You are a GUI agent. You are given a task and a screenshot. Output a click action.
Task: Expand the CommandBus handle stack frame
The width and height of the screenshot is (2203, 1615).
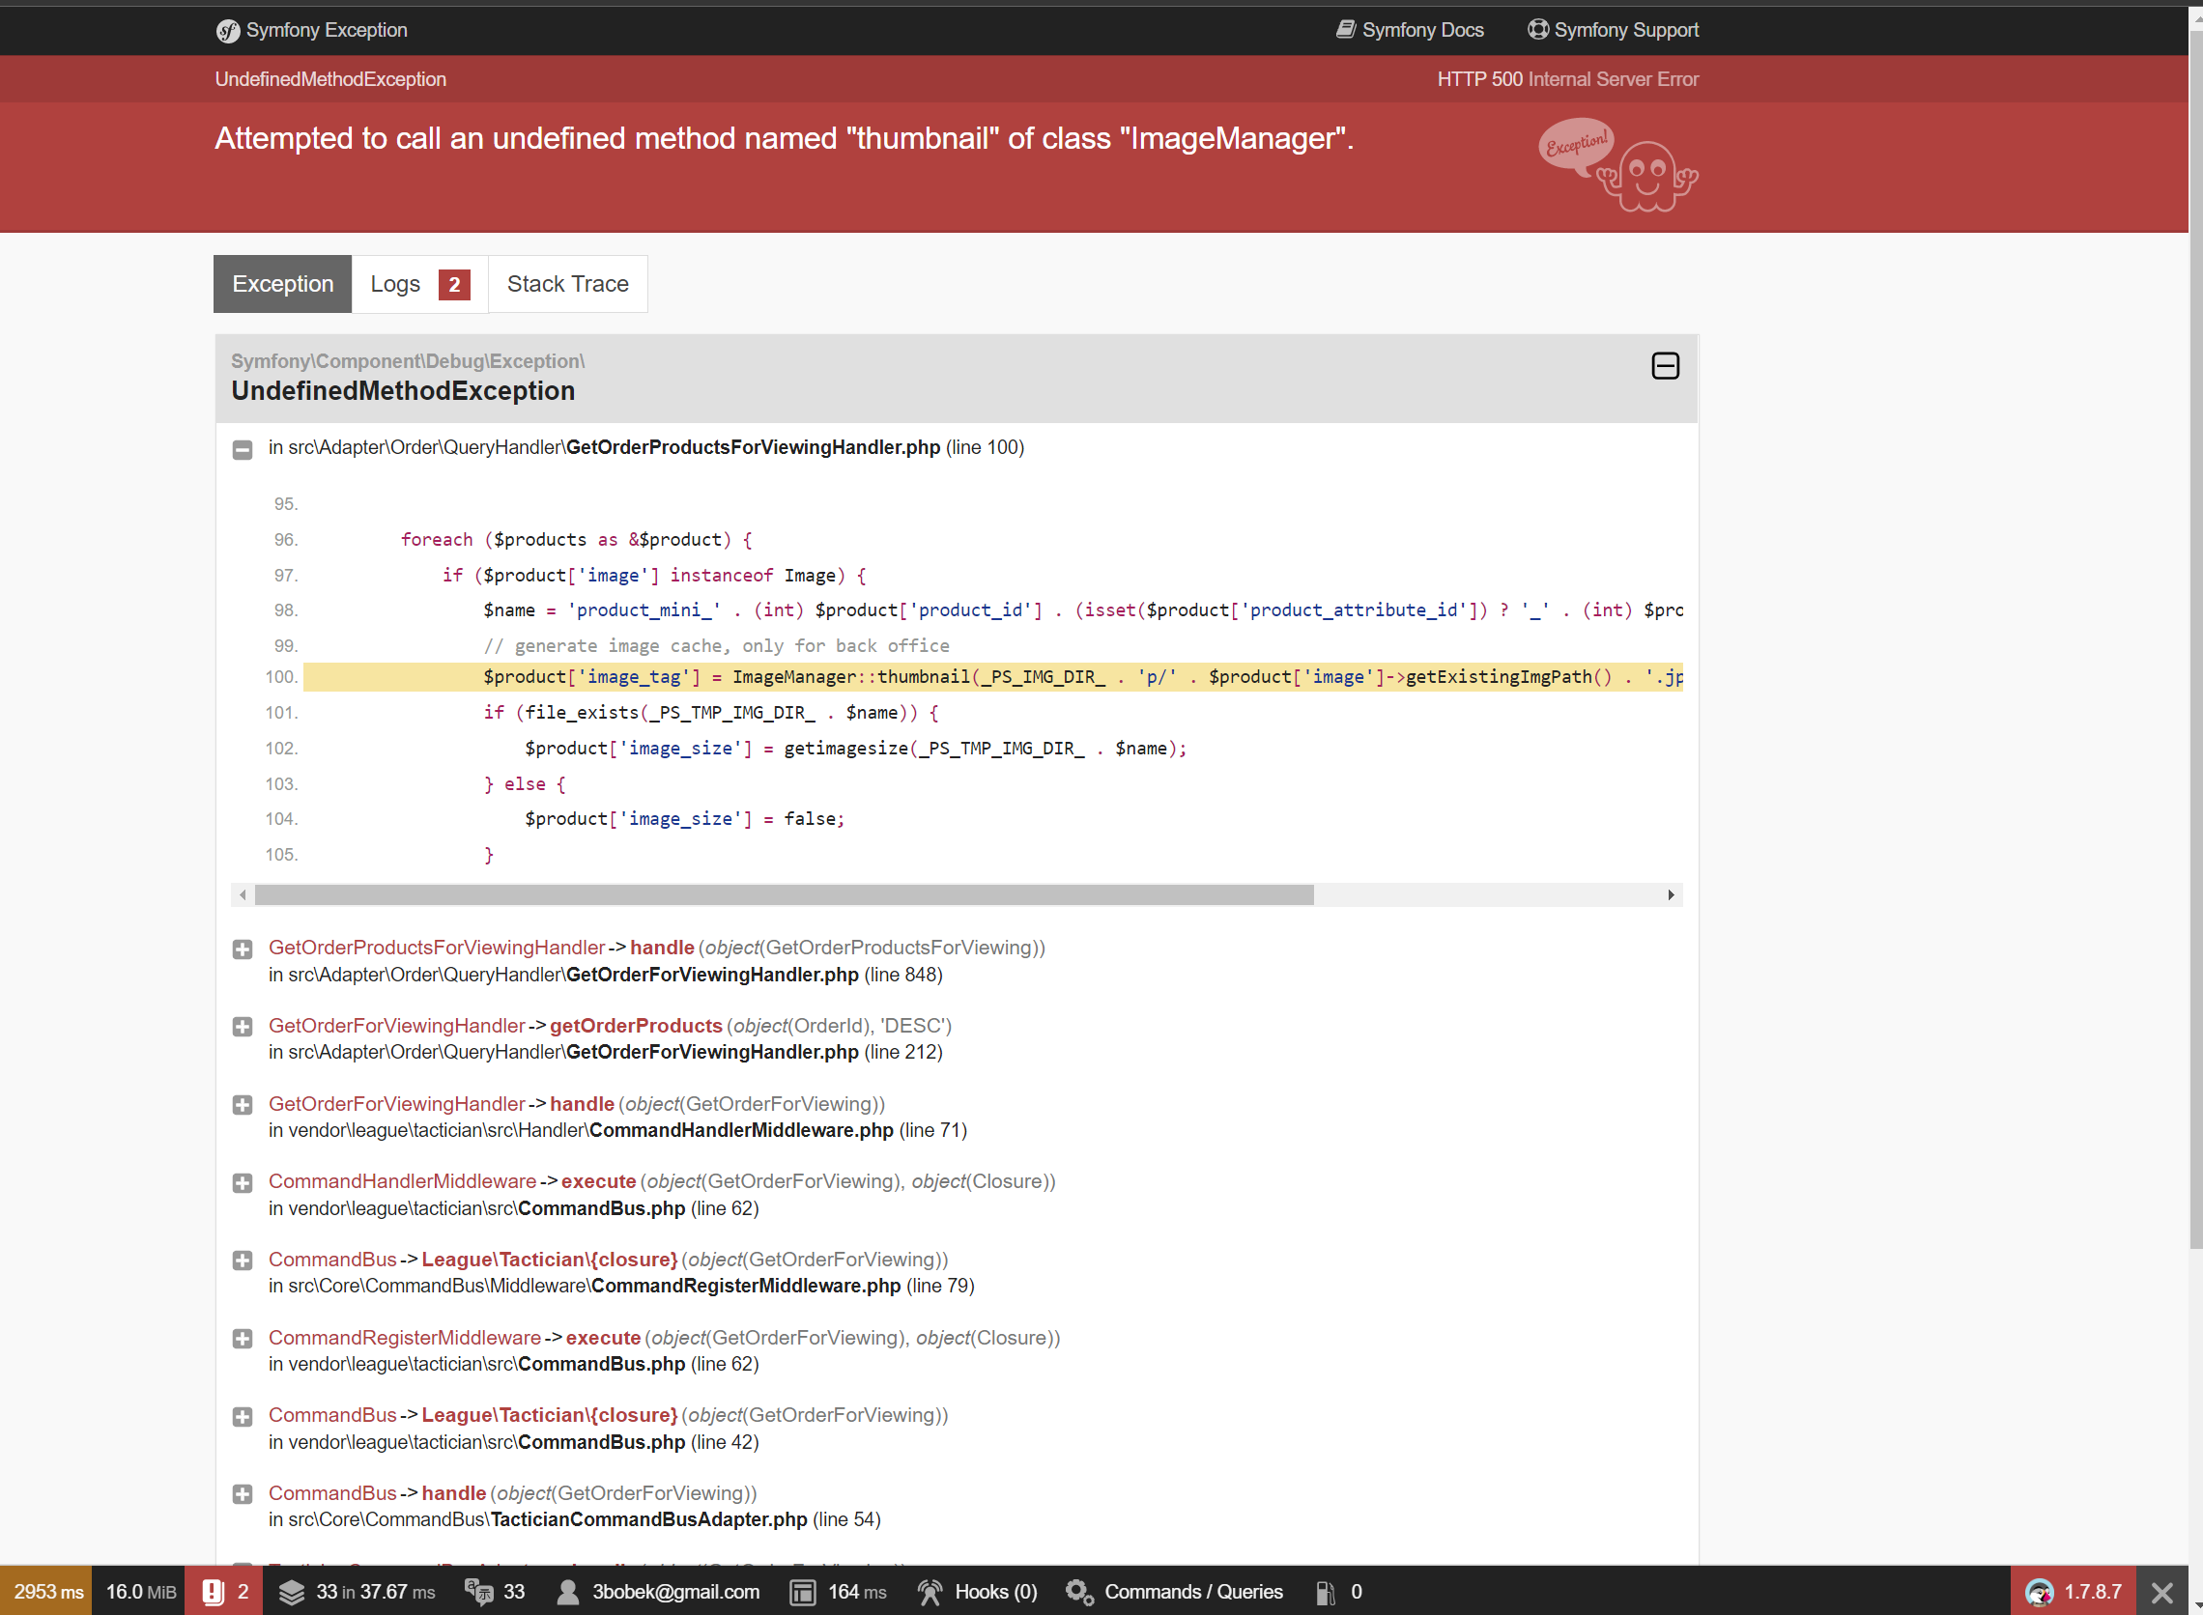[x=242, y=1493]
